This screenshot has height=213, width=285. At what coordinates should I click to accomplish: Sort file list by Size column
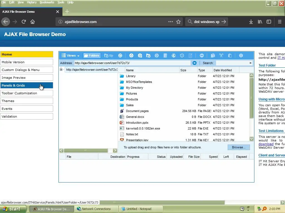tap(188, 70)
